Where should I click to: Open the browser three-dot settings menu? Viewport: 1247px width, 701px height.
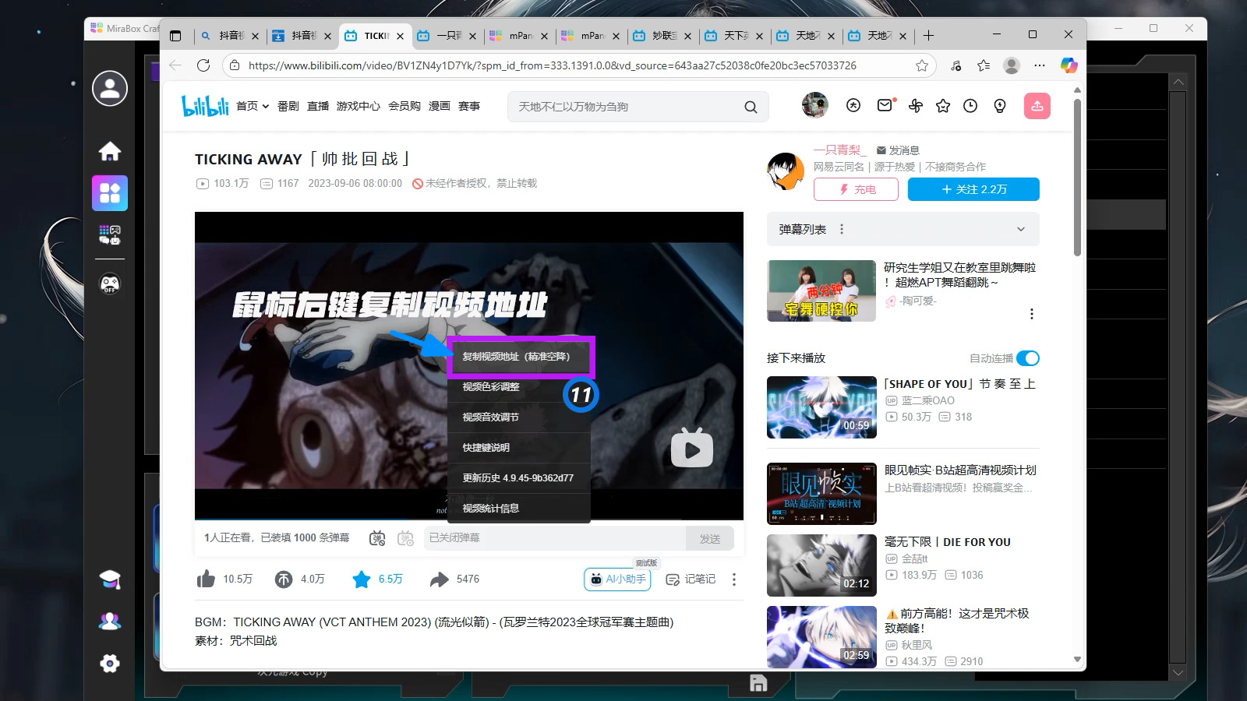point(1040,65)
